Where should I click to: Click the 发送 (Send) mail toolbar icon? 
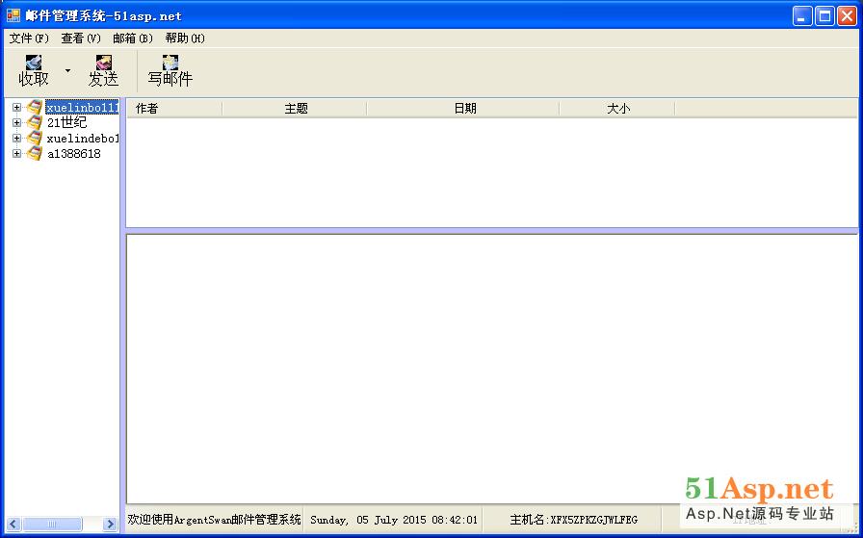pyautogui.click(x=103, y=64)
